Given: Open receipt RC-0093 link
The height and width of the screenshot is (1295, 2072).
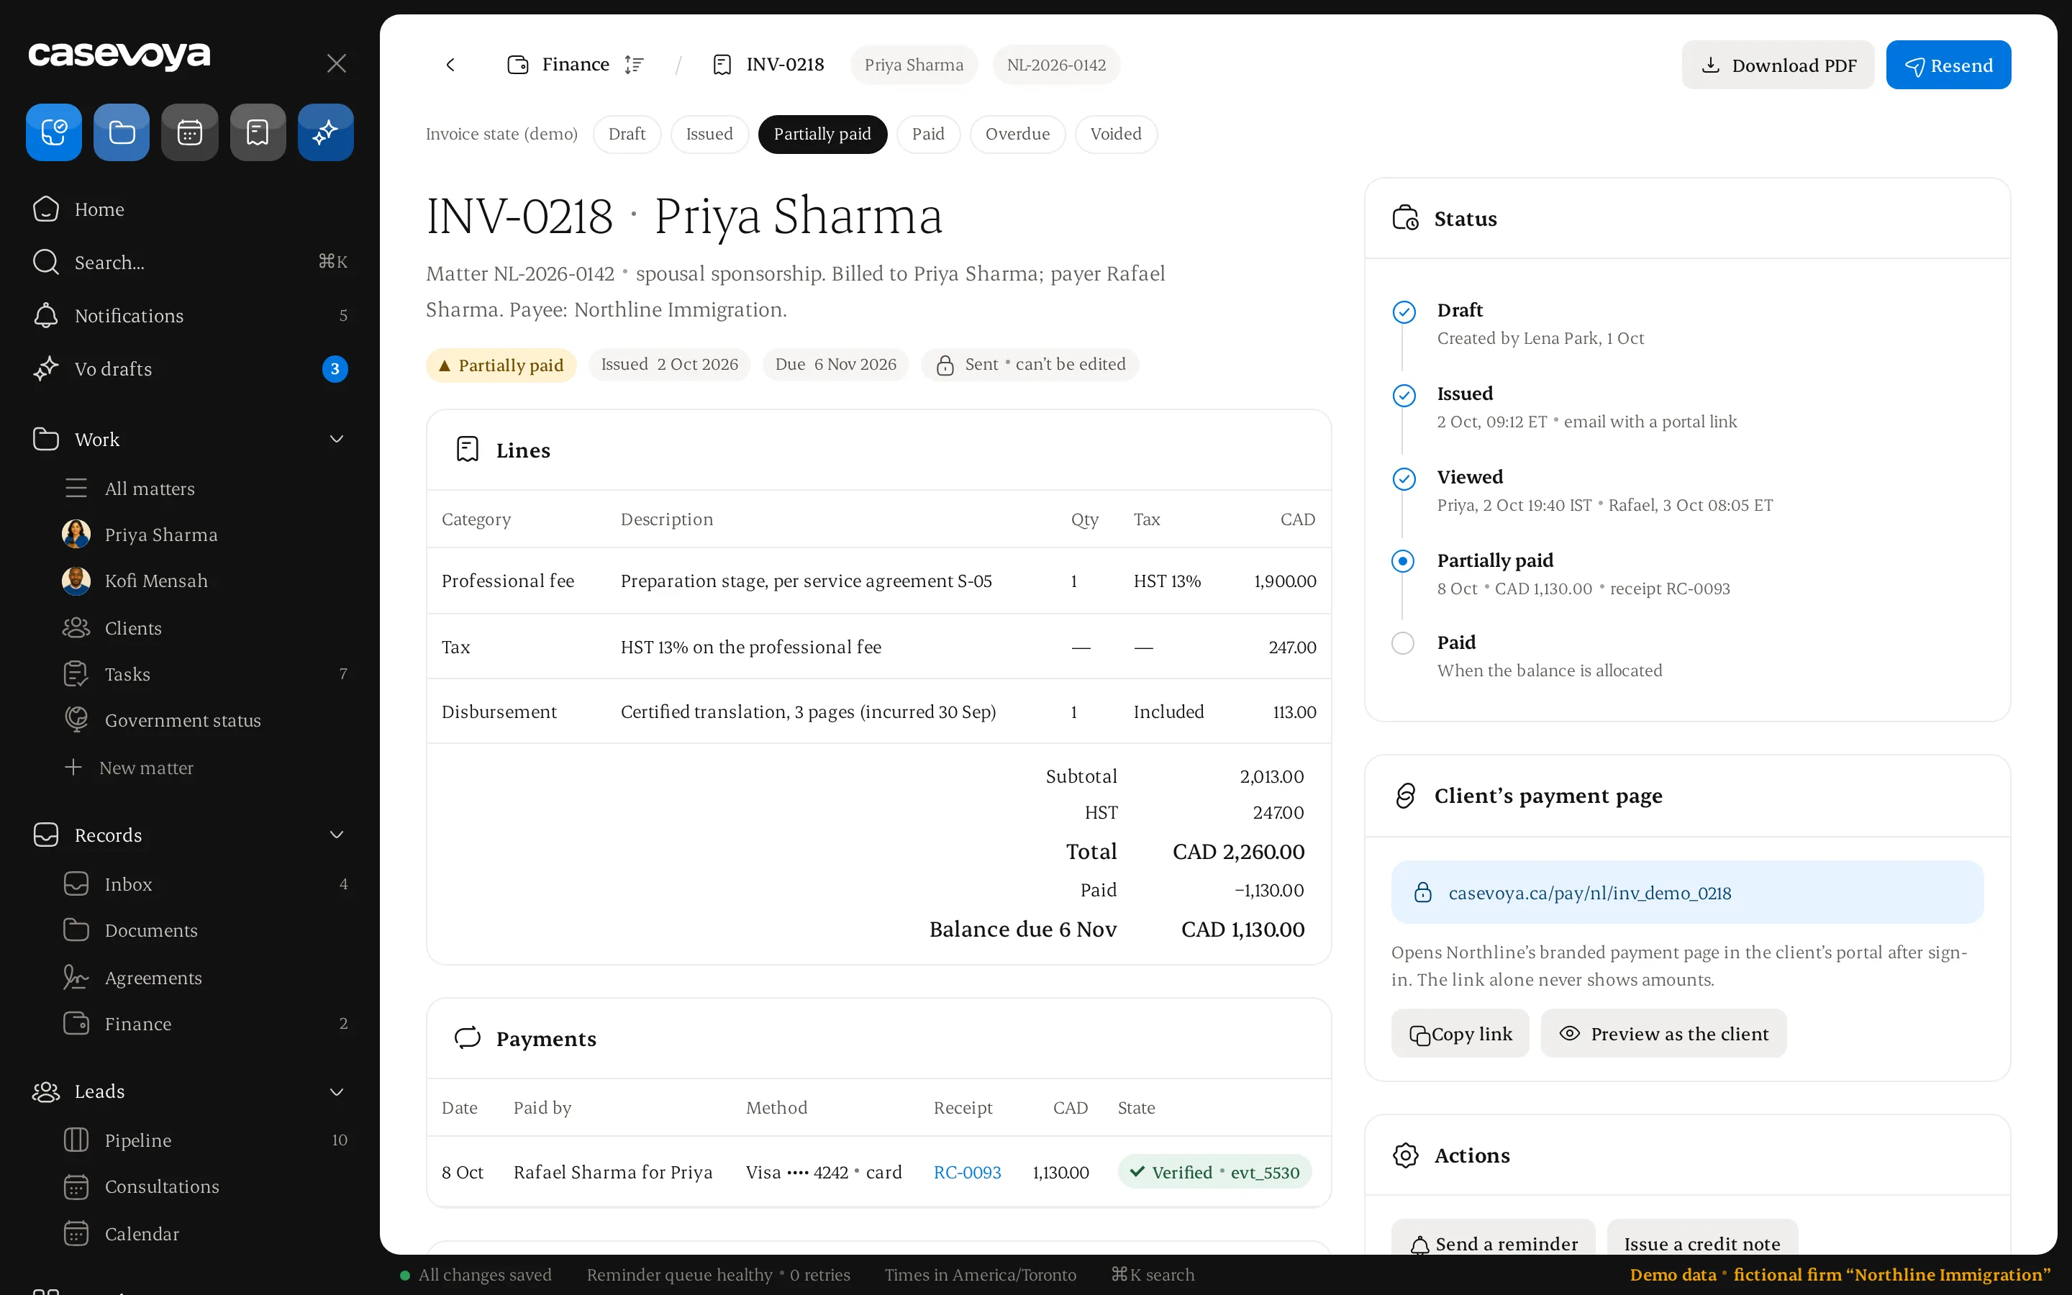Looking at the screenshot, I should tap(967, 1172).
